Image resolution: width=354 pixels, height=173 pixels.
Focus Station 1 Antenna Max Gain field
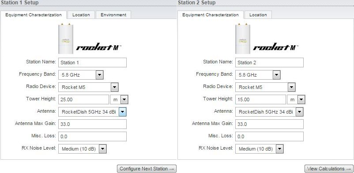point(92,124)
